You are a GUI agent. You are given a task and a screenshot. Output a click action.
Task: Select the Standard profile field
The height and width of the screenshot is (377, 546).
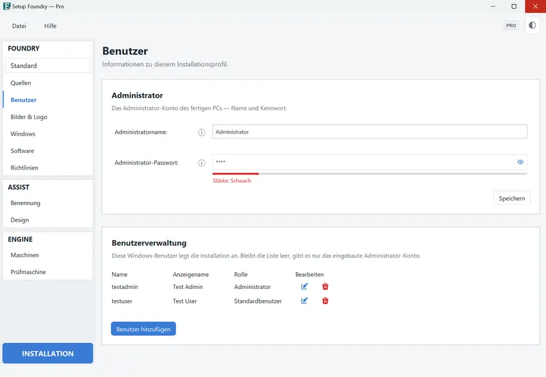[x=48, y=65]
